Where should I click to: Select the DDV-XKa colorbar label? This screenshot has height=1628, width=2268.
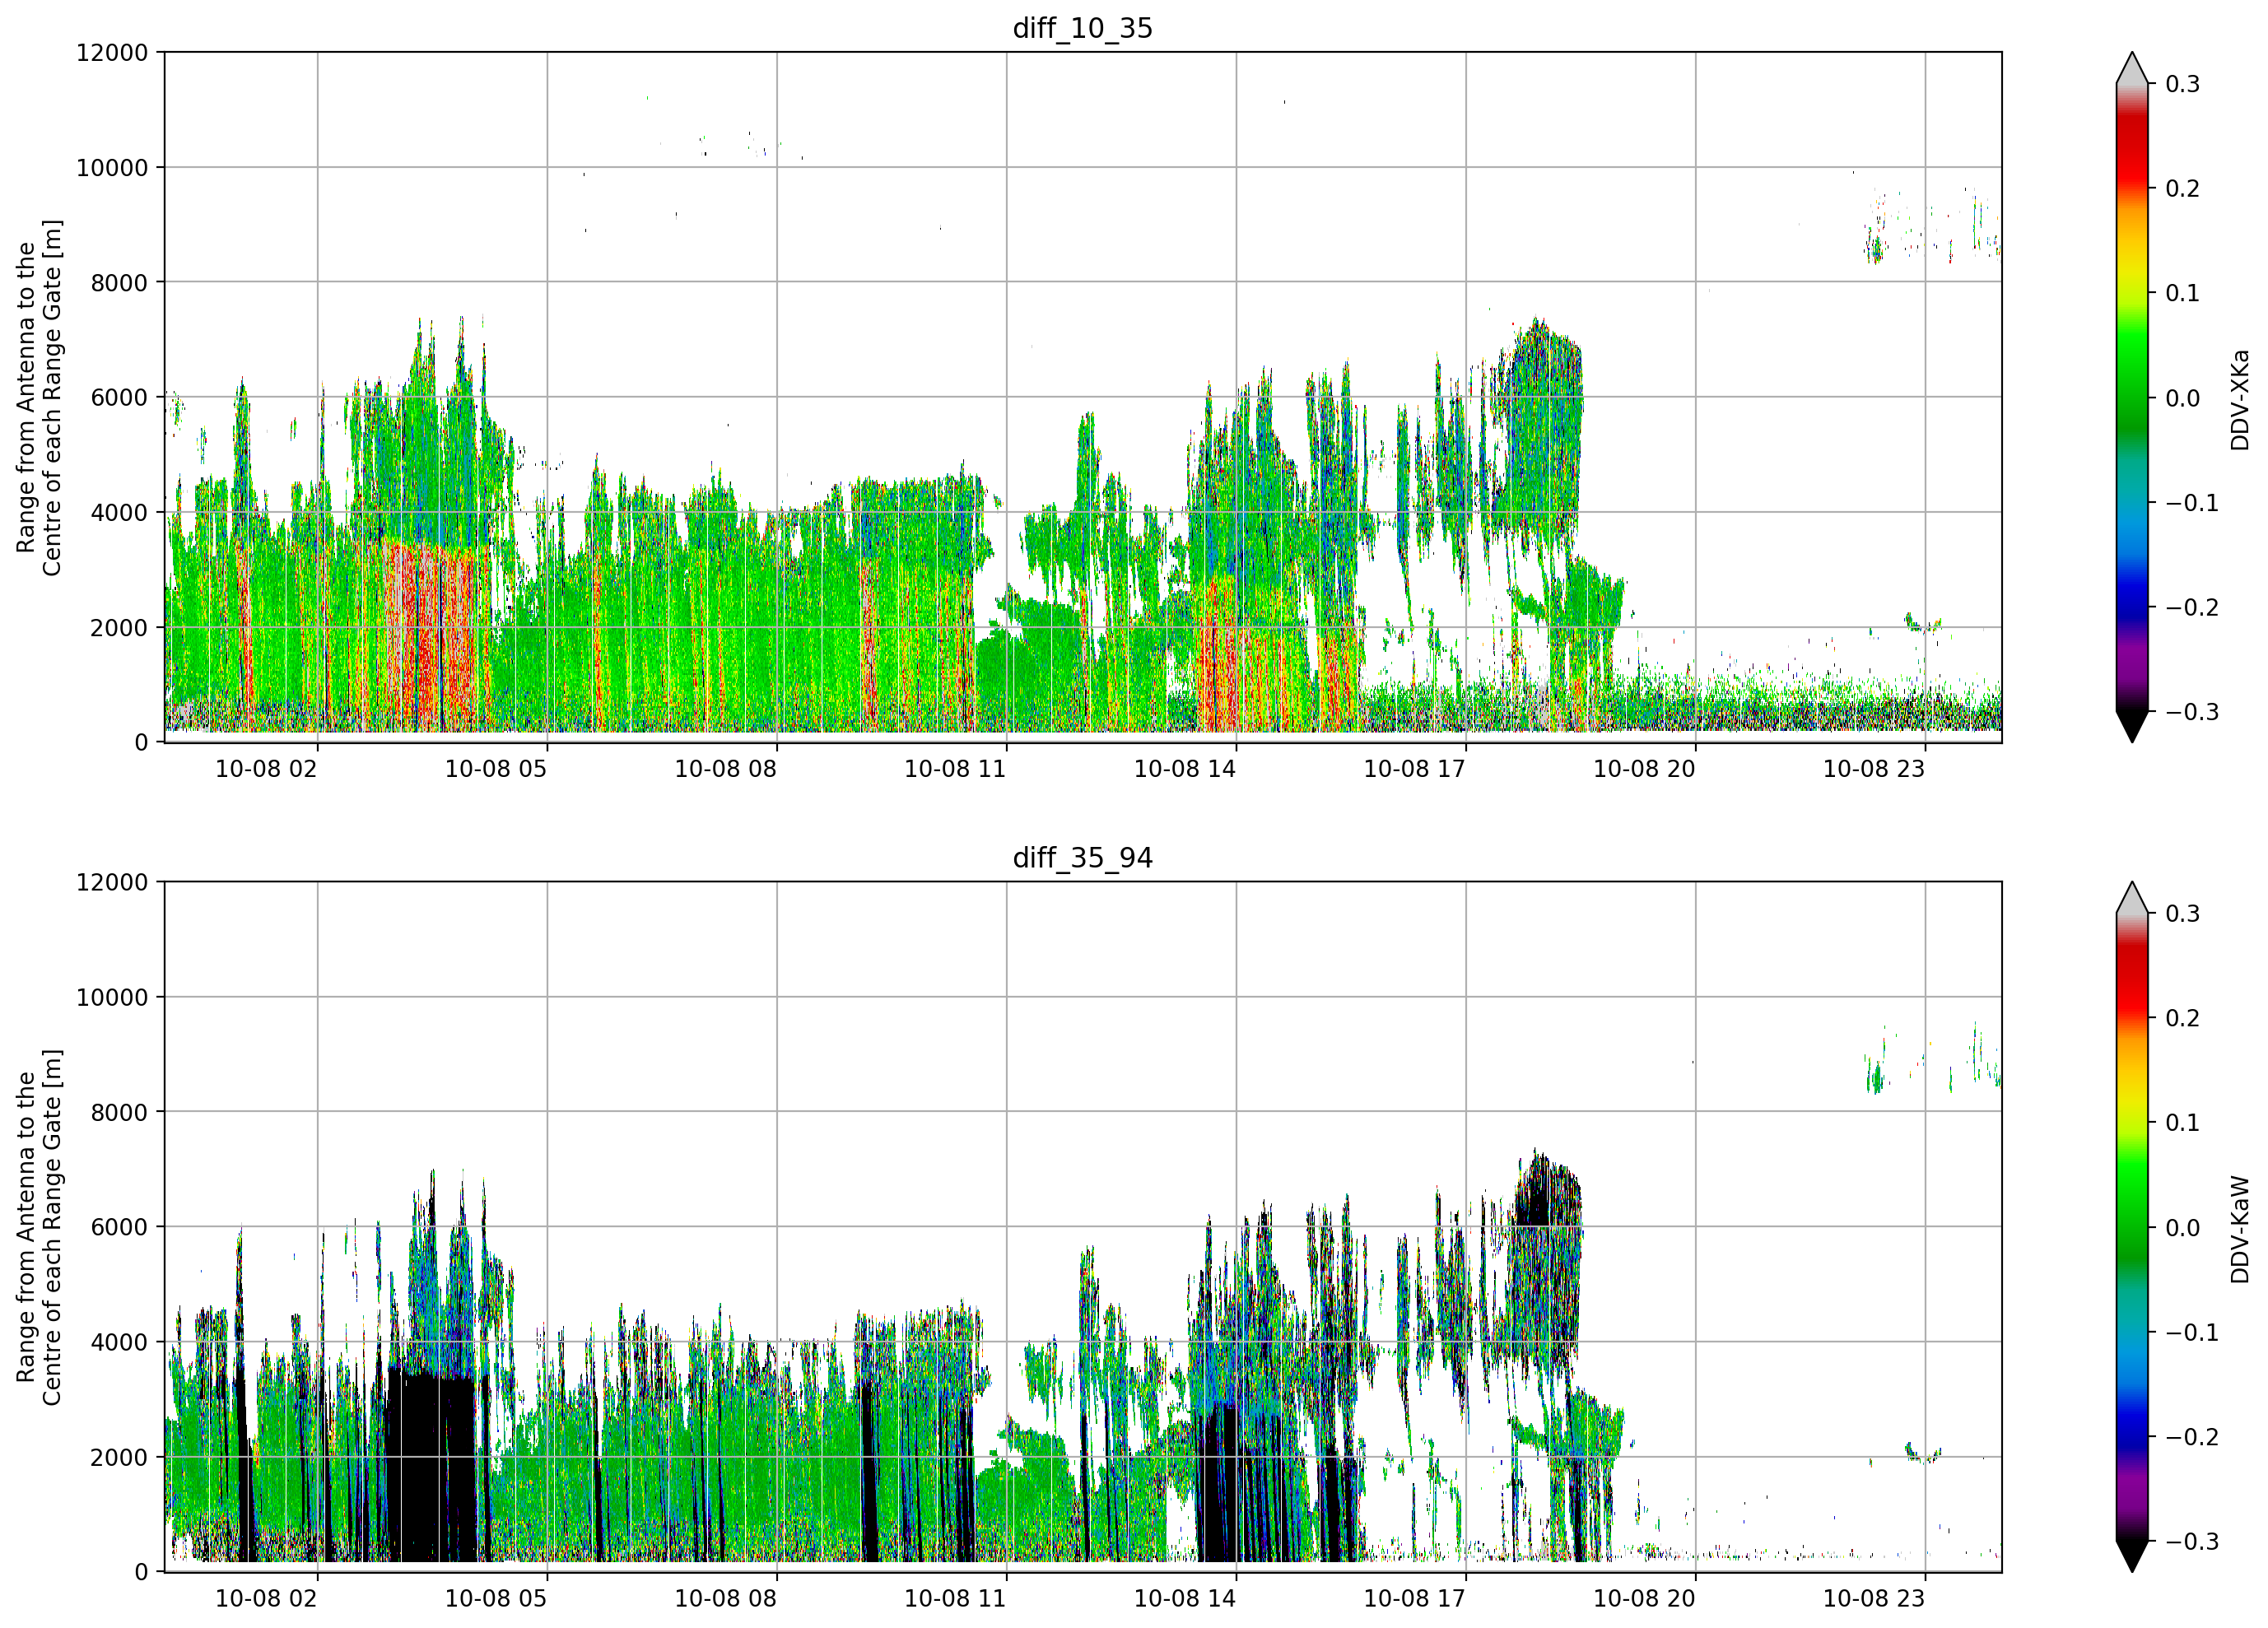click(x=2239, y=399)
